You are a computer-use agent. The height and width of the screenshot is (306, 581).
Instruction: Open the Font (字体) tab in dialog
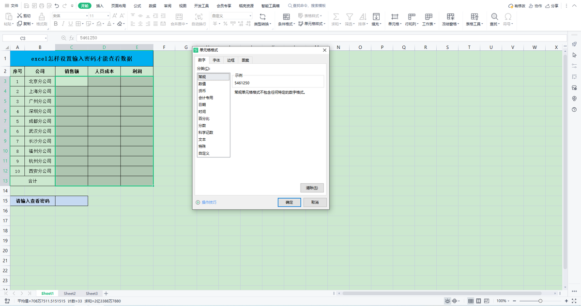click(x=216, y=60)
